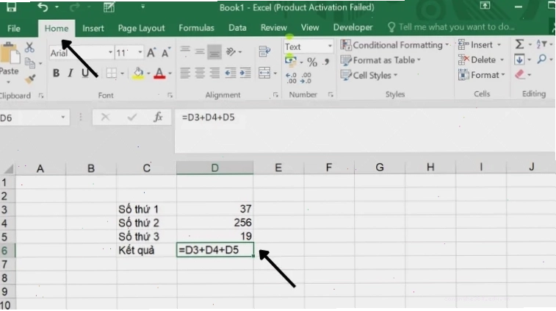Click Tell me what you want to do
This screenshot has width=556, height=311.
pos(452,27)
